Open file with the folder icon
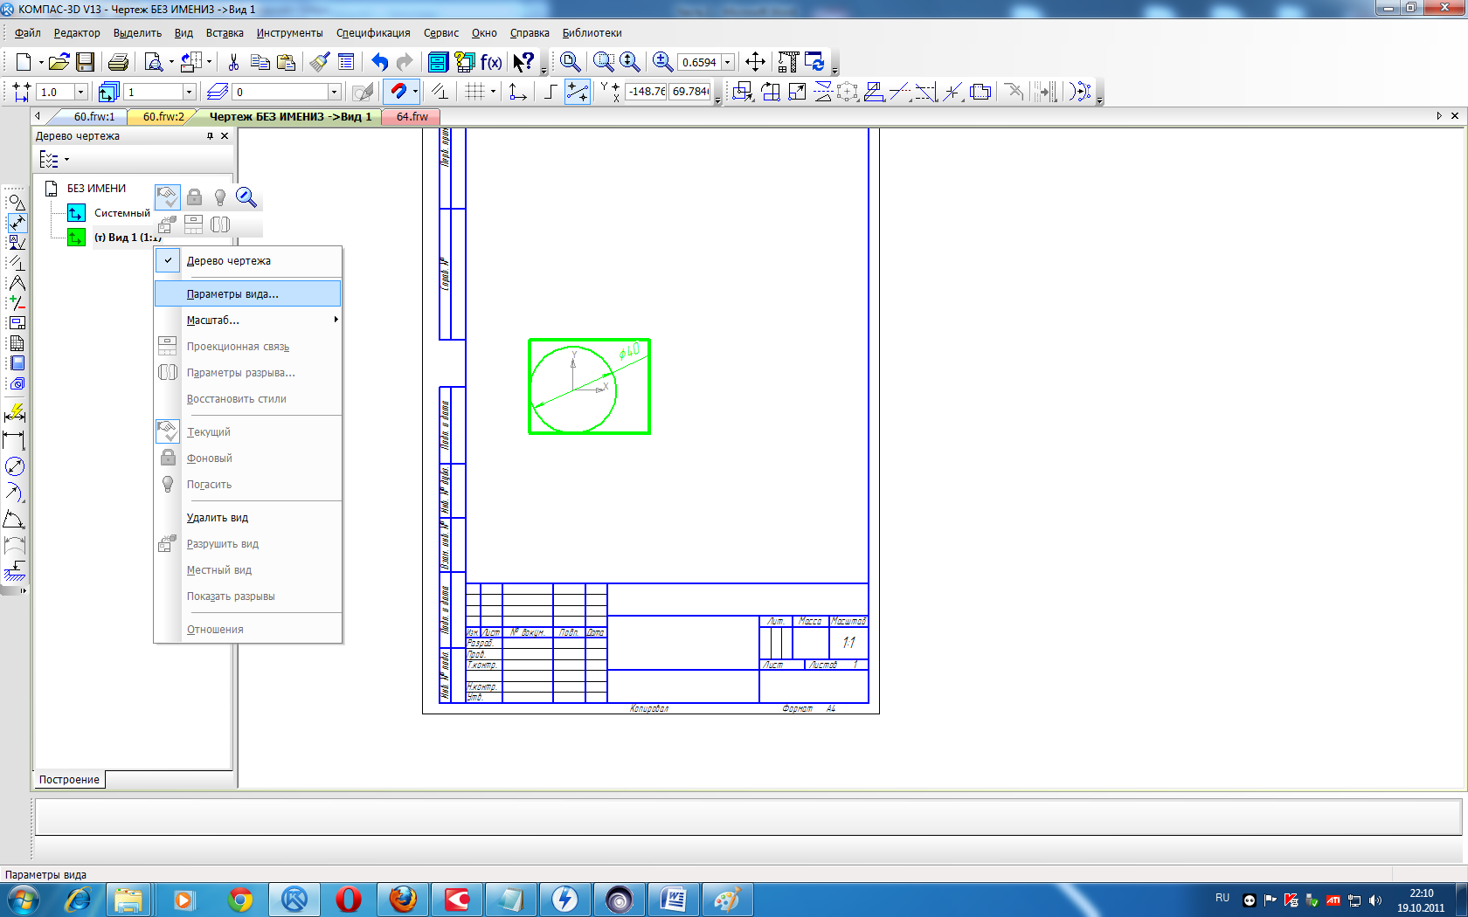 [59, 62]
